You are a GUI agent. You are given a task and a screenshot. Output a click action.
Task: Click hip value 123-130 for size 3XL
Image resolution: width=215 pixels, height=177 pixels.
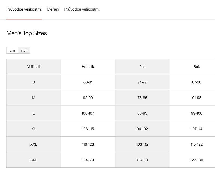pos(197,160)
